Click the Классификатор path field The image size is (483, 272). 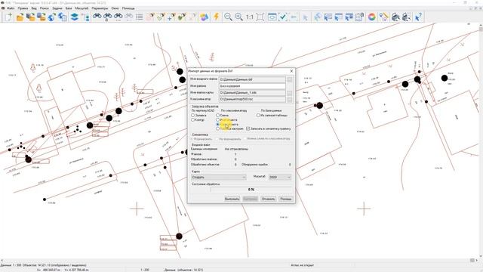tap(252, 99)
